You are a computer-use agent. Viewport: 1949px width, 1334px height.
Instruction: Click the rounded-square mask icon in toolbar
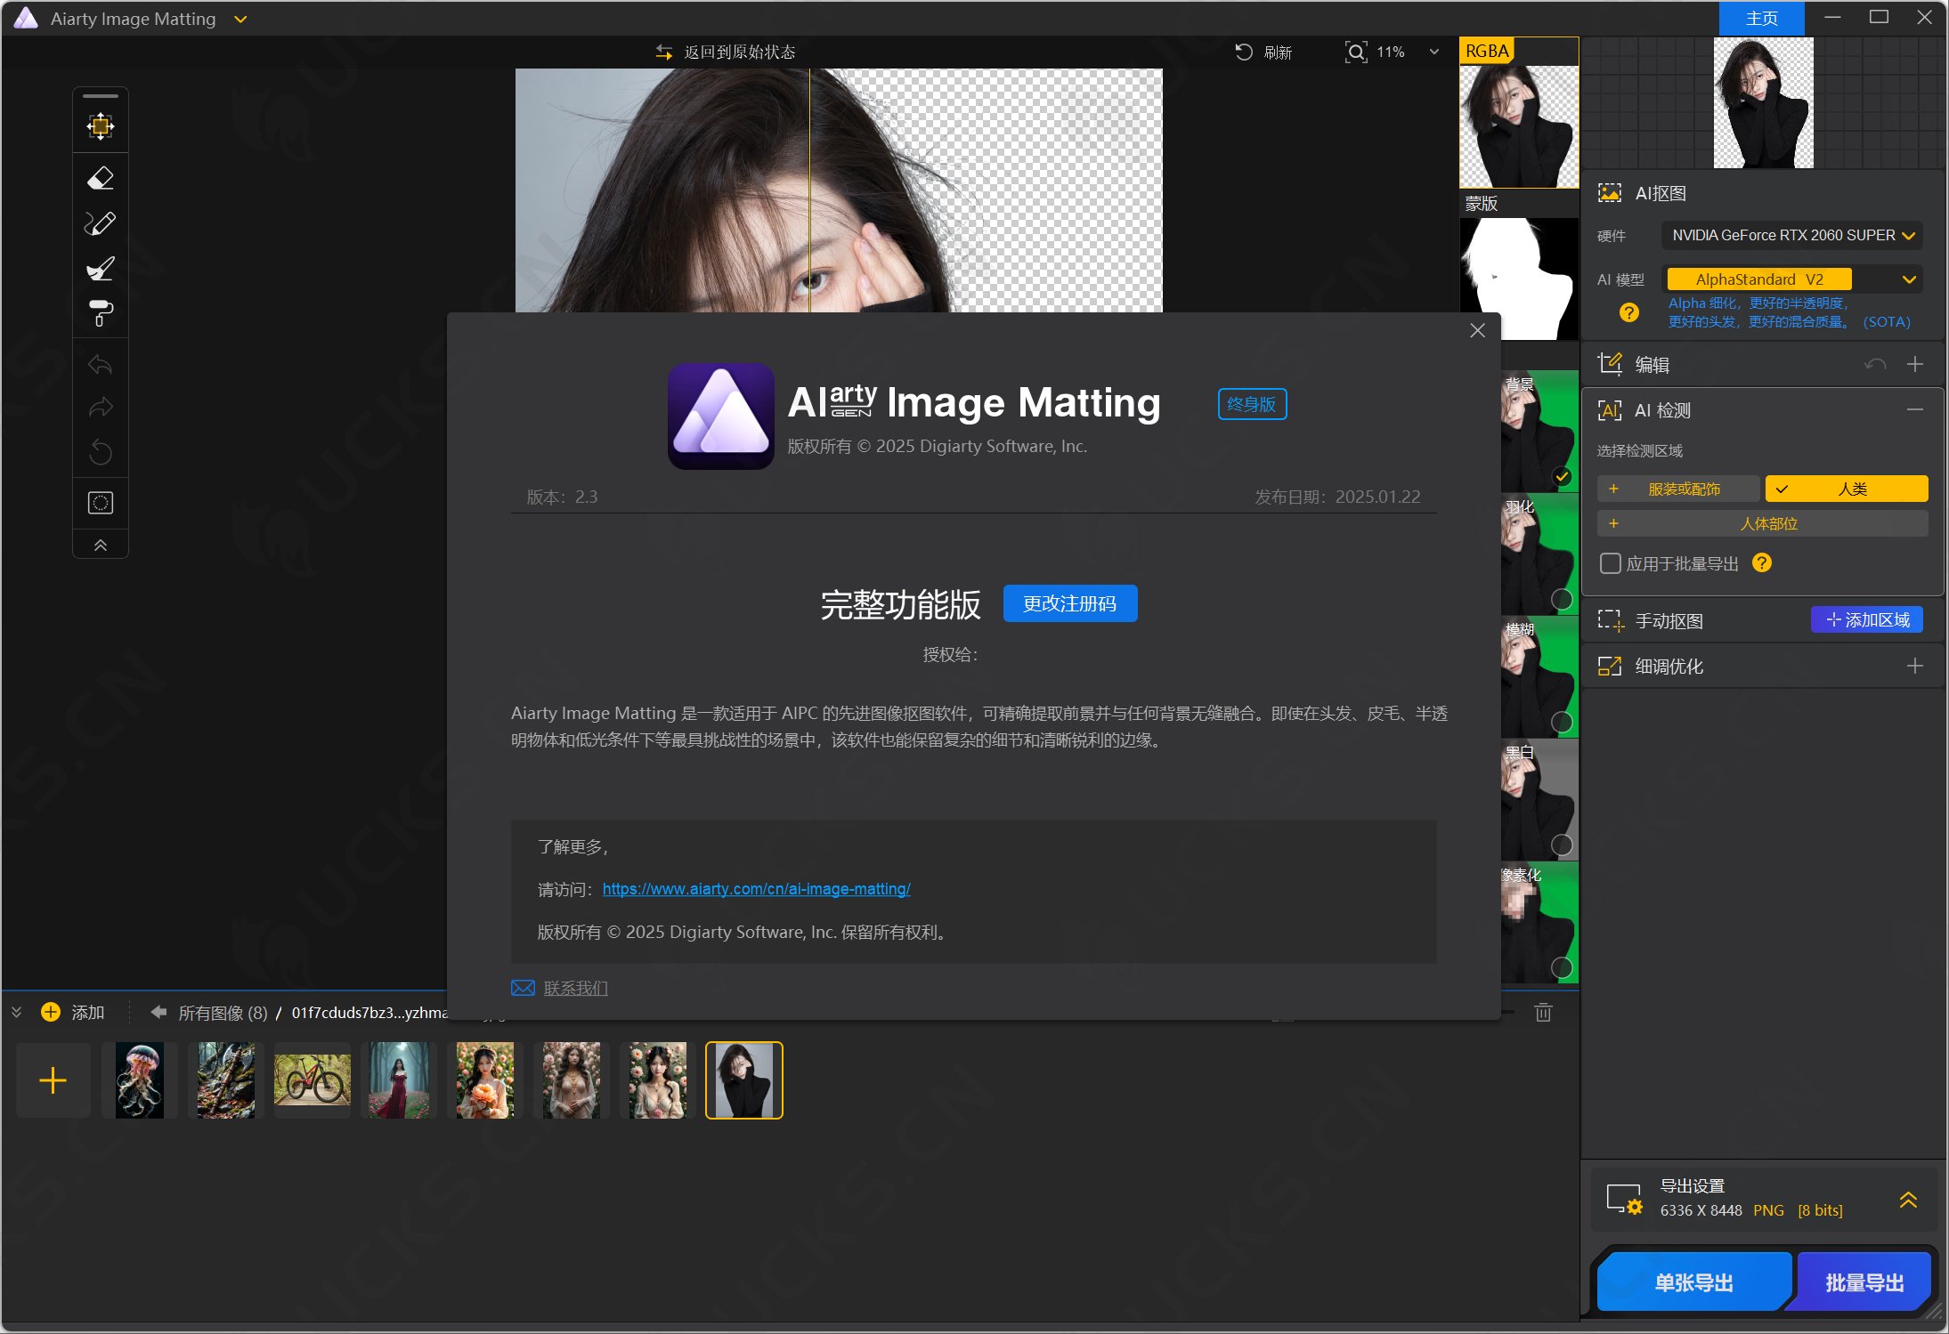[101, 503]
